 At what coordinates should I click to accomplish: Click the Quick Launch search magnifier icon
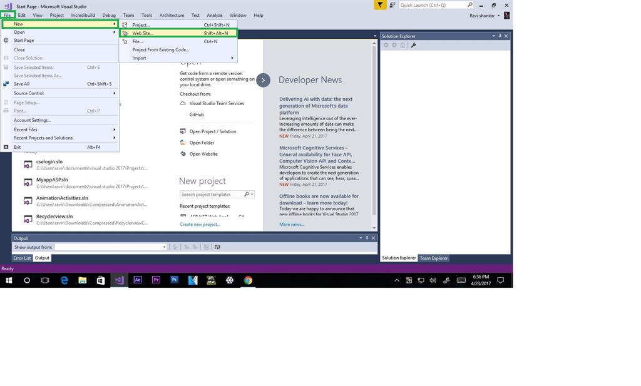469,5
